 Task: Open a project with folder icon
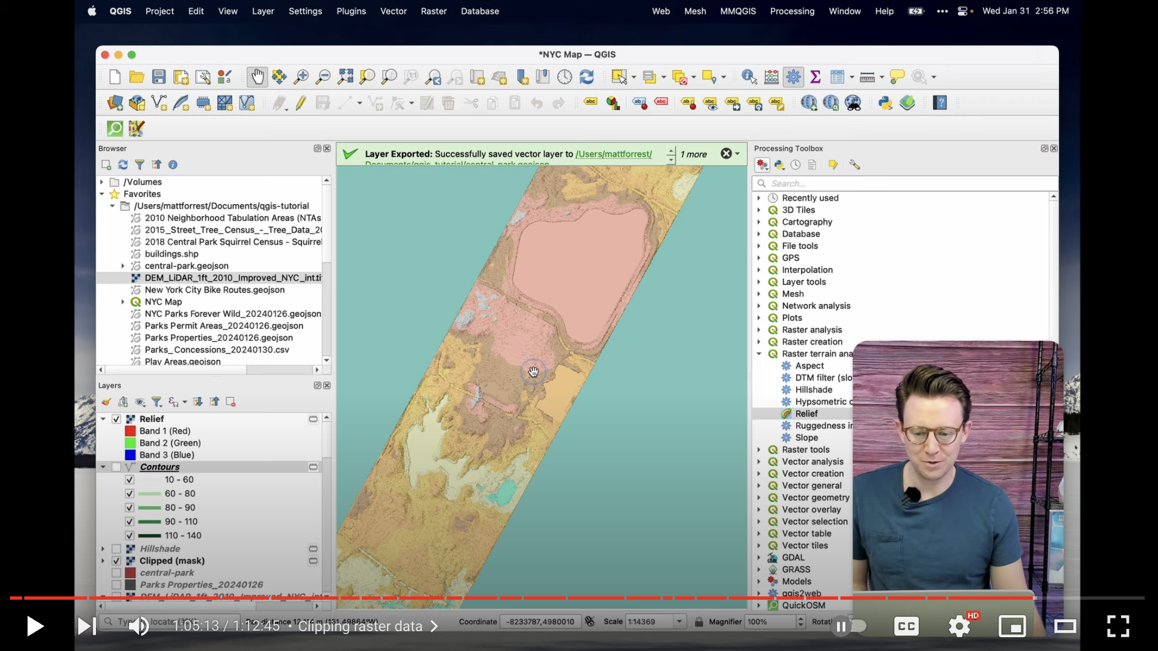(x=137, y=77)
